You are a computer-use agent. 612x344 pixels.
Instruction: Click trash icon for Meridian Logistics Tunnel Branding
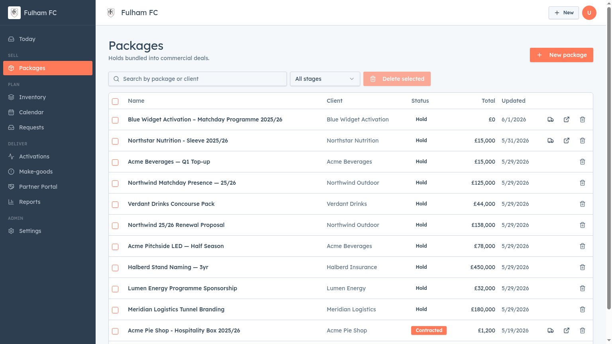click(583, 309)
